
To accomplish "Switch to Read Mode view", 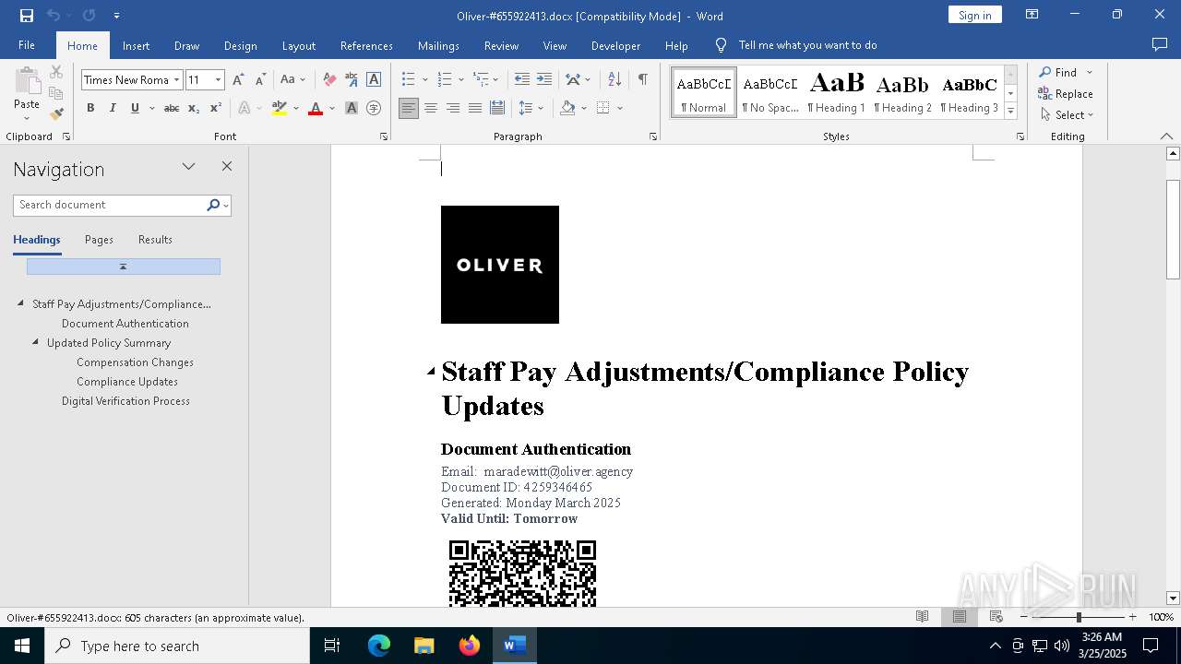I will [x=922, y=617].
